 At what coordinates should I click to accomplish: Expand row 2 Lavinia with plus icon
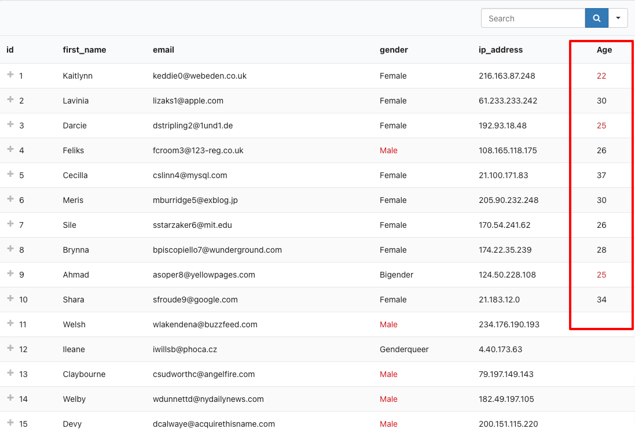10,100
